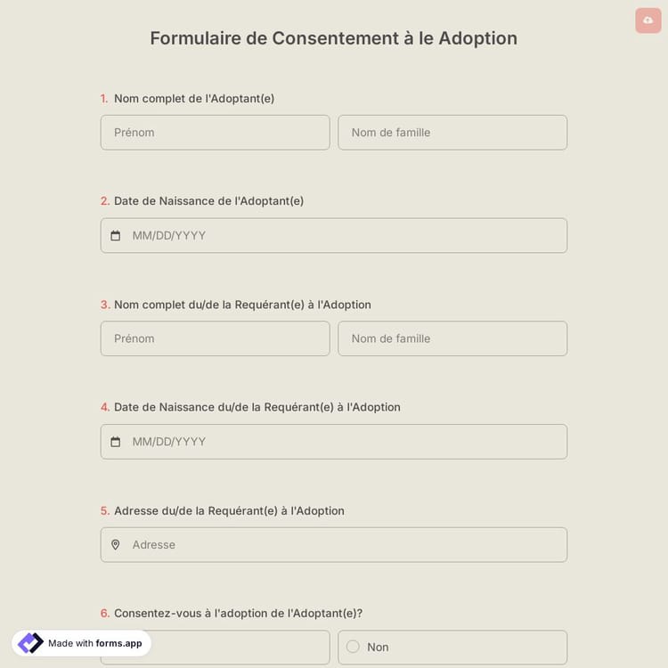Click the "Formulaire de Consentement à le Adoption" title
This screenshot has width=668, height=668.
click(333, 38)
